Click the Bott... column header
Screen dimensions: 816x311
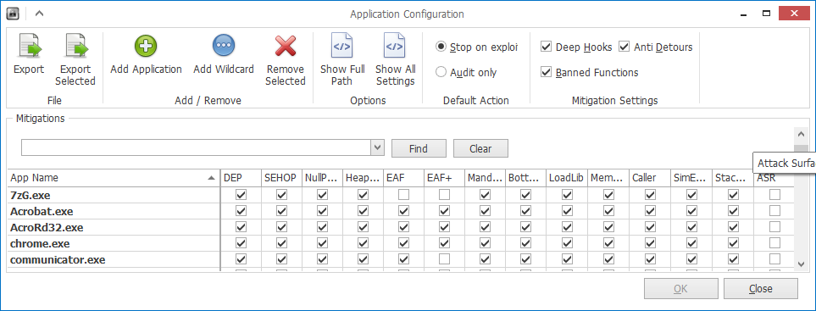pos(525,178)
